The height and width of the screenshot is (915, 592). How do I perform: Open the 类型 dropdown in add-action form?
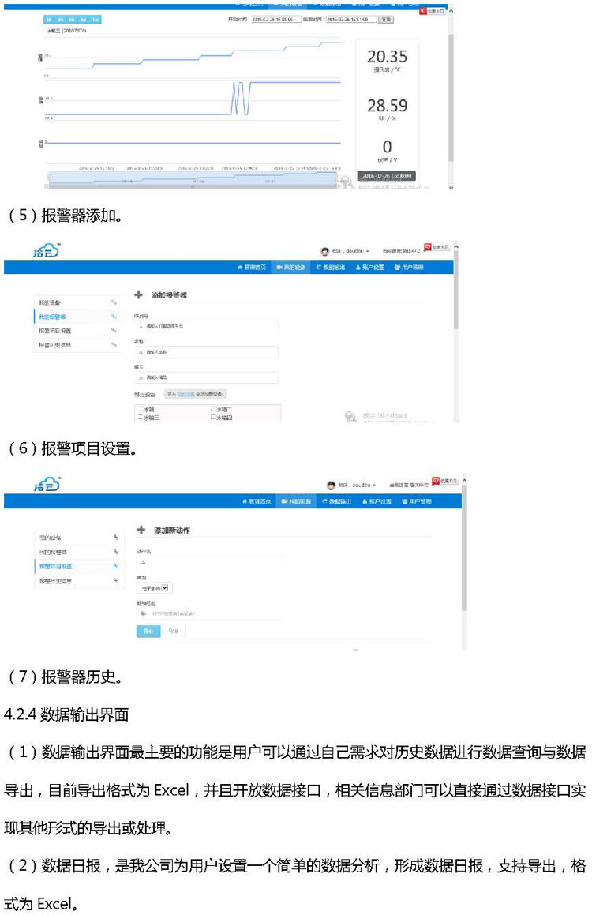coord(154,587)
